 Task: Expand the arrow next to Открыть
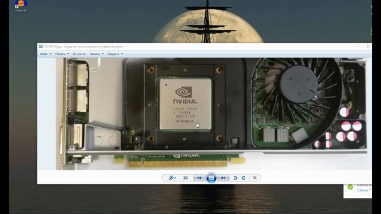pos(122,54)
